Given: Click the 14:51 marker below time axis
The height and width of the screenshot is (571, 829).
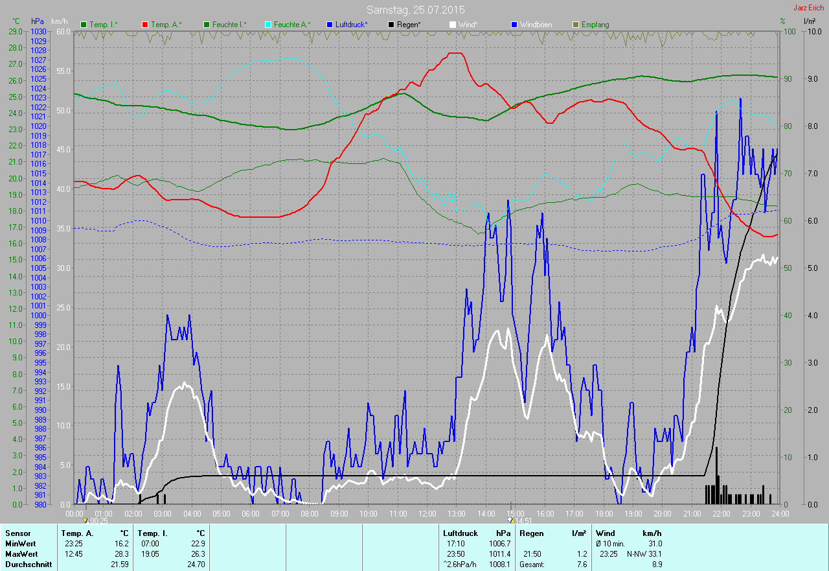Looking at the screenshot, I should (x=521, y=520).
